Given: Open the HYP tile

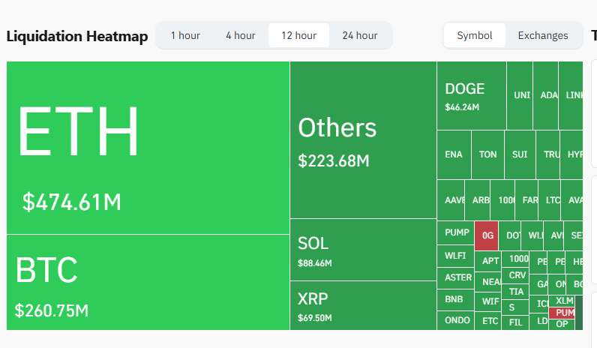Looking at the screenshot, I should (x=571, y=154).
